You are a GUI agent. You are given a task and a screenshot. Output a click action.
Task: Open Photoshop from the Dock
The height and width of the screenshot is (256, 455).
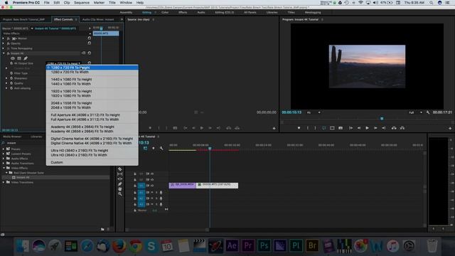point(264,246)
